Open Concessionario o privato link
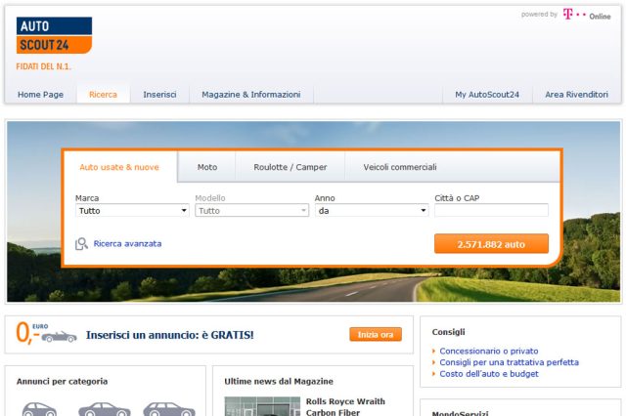The width and height of the screenshot is (626, 416). [489, 351]
